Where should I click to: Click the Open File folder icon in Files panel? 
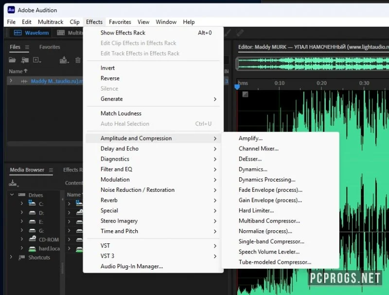coord(12,60)
